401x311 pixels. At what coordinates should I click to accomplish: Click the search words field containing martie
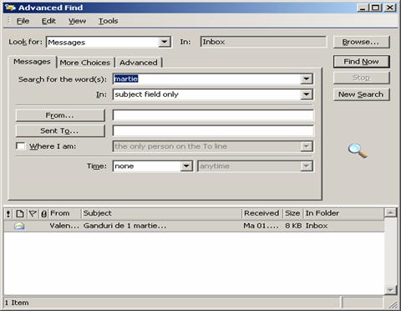(x=207, y=79)
